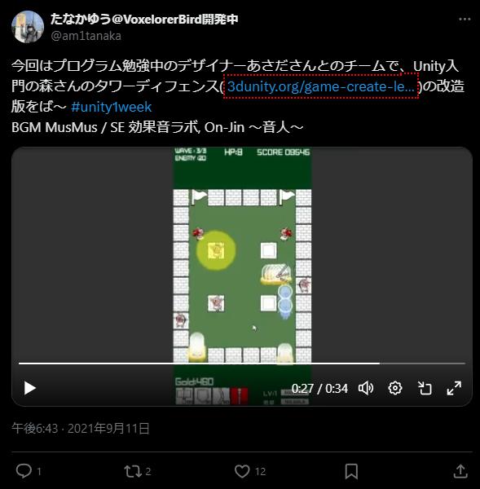480x489 pixels.
Task: Open the video settings gear
Action: (395, 388)
